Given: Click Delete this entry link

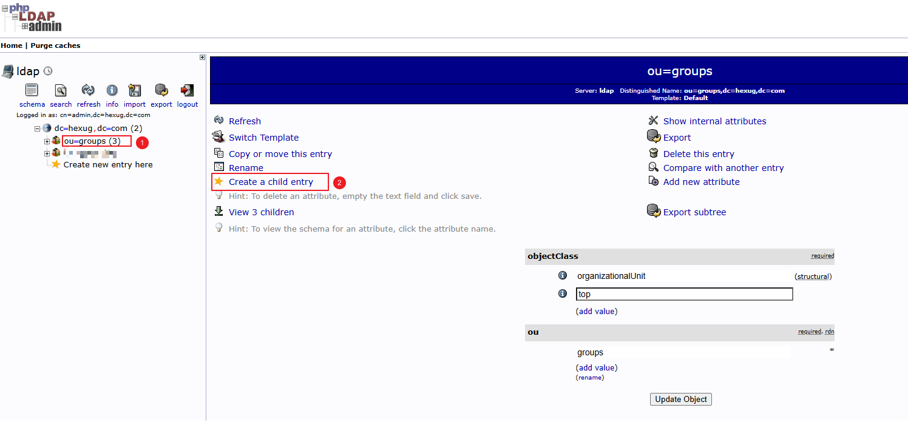Looking at the screenshot, I should pos(699,154).
